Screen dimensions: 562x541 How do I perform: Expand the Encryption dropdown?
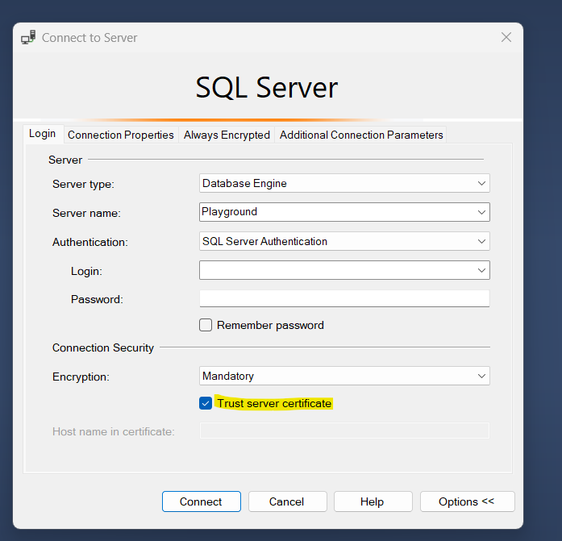[481, 376]
